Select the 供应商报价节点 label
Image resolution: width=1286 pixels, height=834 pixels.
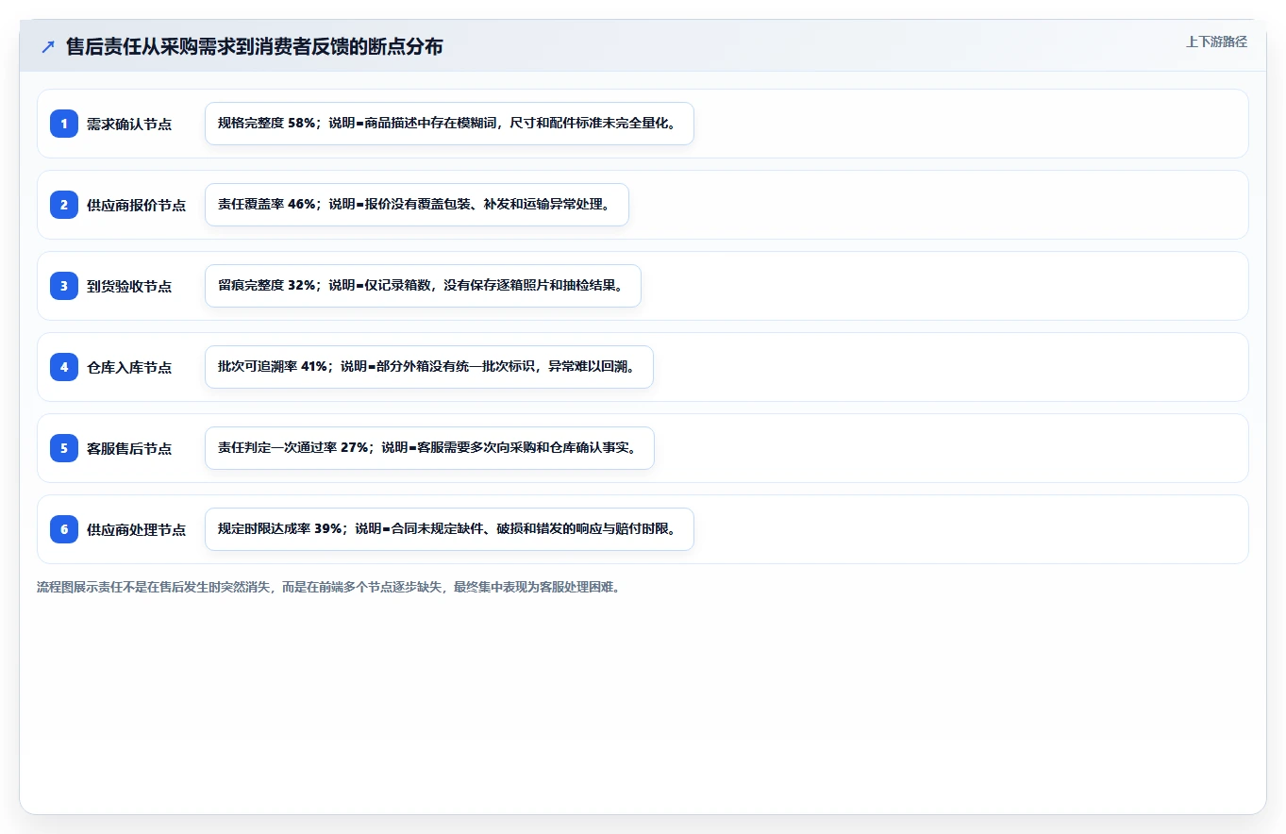pos(136,205)
